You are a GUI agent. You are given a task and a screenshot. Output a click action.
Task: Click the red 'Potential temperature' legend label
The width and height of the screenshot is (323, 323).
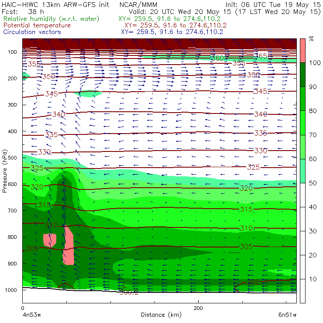coord(37,25)
